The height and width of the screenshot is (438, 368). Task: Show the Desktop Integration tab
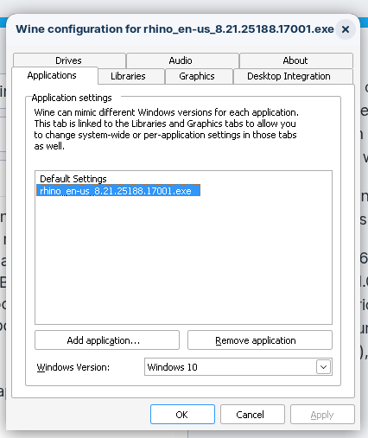289,76
